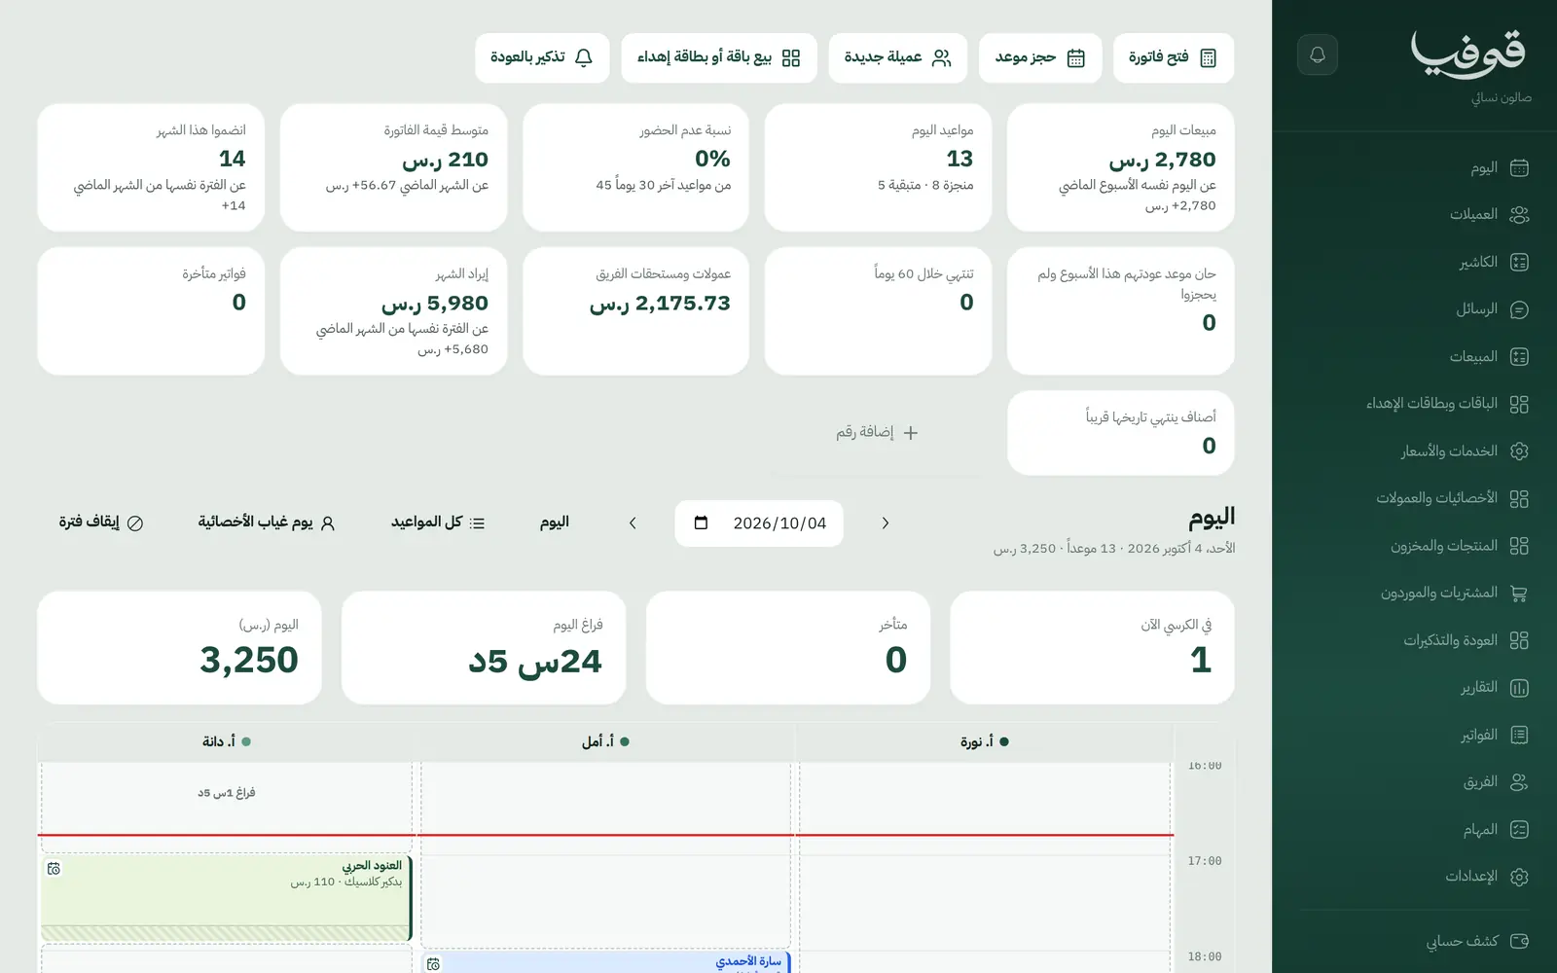This screenshot has width=1557, height=973.
Task: Click the حجز موعد button
Action: click(1040, 57)
